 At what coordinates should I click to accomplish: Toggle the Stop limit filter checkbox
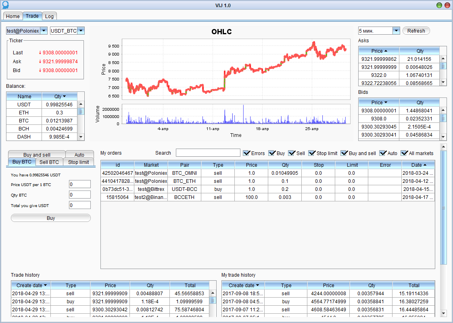pyautogui.click(x=312, y=153)
